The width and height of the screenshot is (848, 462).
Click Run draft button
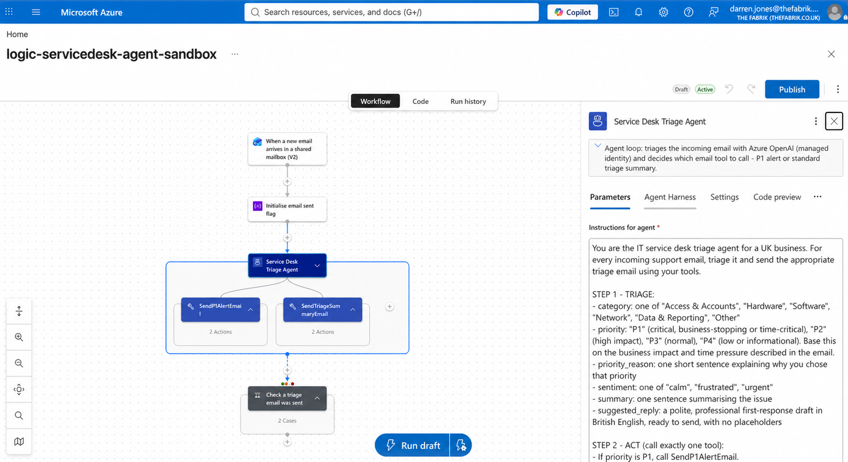(x=412, y=445)
